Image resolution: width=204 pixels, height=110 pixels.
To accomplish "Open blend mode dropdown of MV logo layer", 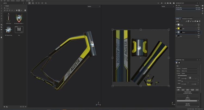I will (199, 24).
